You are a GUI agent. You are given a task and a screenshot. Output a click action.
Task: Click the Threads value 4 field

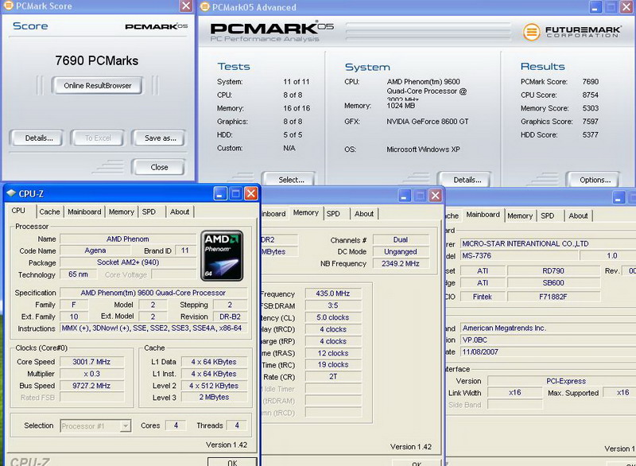point(237,425)
